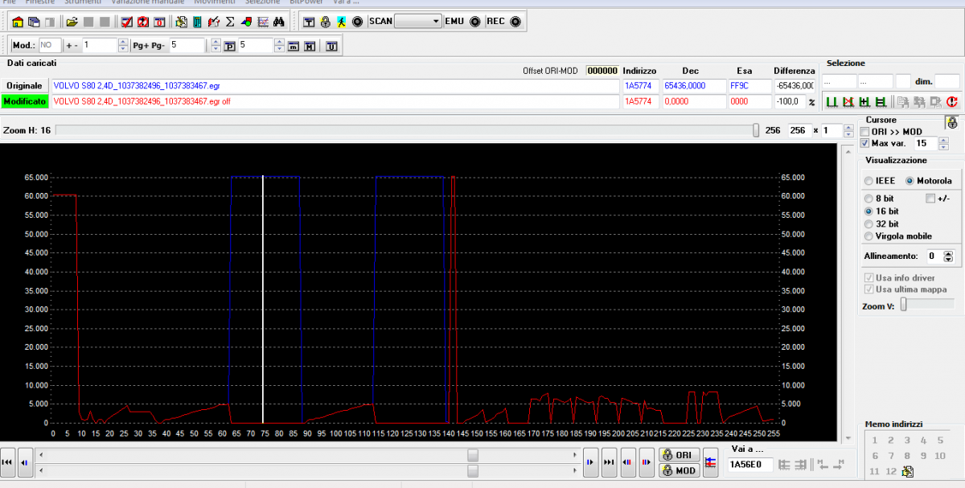Decrease the Allineamento stepper value
Viewport: 965px width, 488px height.
tap(948, 260)
